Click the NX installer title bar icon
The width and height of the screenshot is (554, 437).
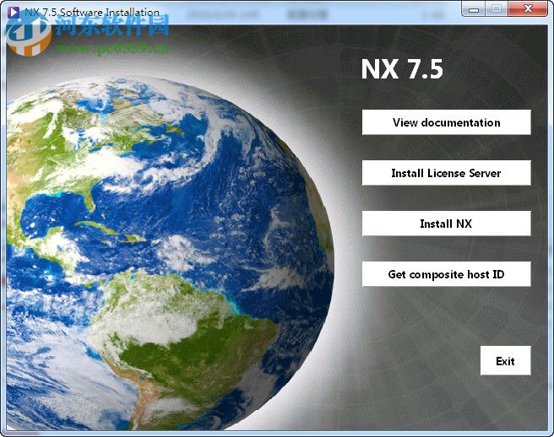[14, 12]
